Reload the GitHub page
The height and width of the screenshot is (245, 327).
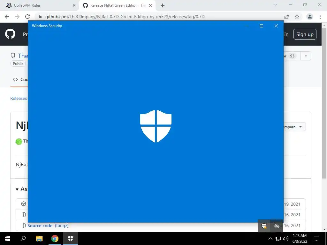tap(27, 17)
